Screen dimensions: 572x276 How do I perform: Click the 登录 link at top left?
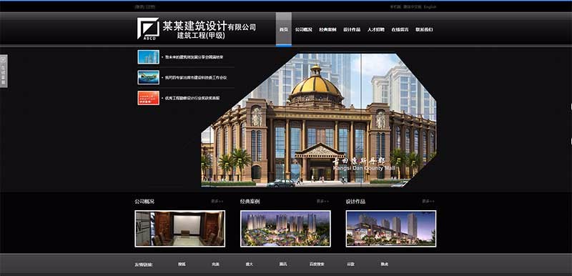click(139, 6)
